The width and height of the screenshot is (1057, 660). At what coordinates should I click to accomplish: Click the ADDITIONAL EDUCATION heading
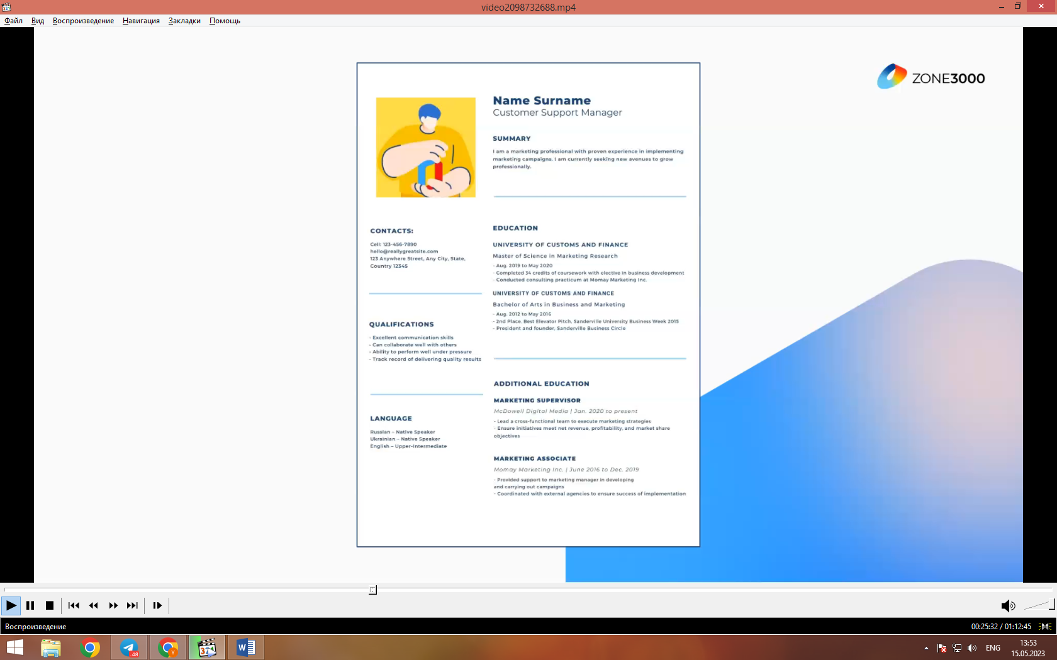point(542,384)
